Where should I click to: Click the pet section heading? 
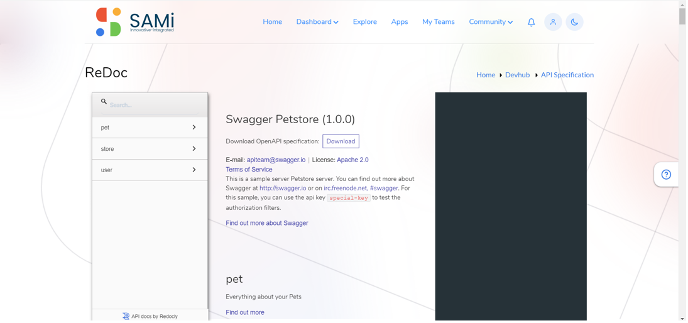[x=234, y=280]
